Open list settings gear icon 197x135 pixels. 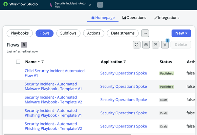146,45
